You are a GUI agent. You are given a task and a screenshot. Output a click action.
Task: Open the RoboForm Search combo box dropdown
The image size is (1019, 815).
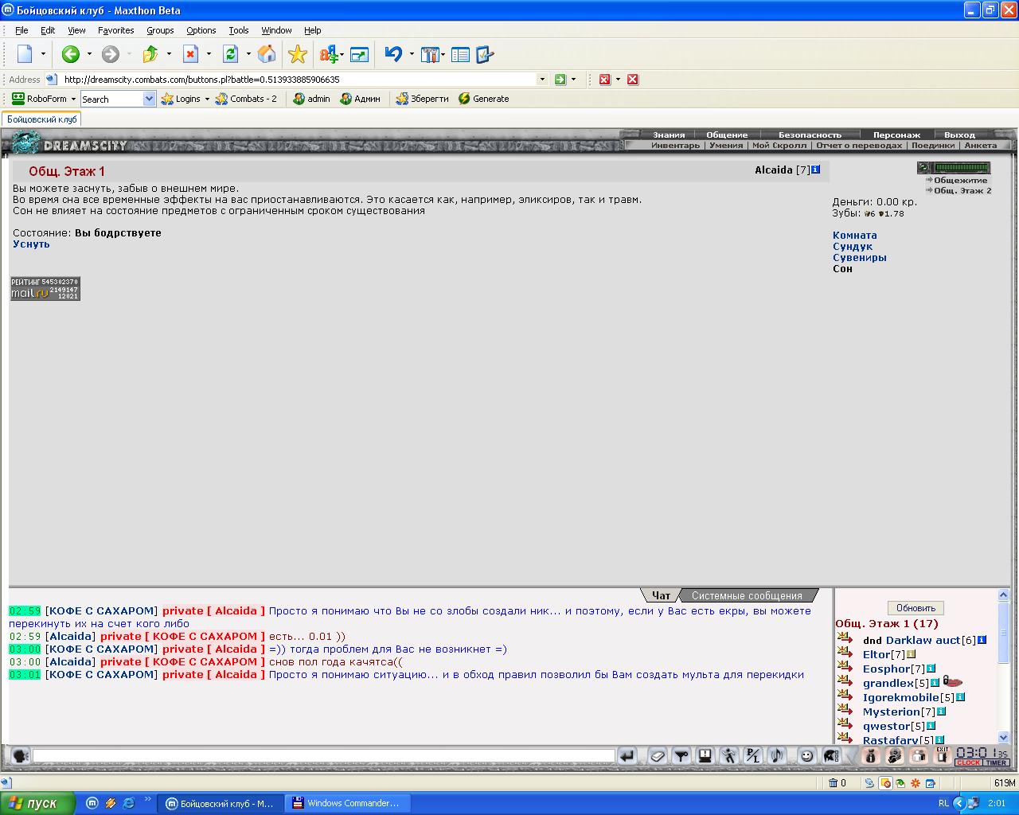click(x=149, y=99)
